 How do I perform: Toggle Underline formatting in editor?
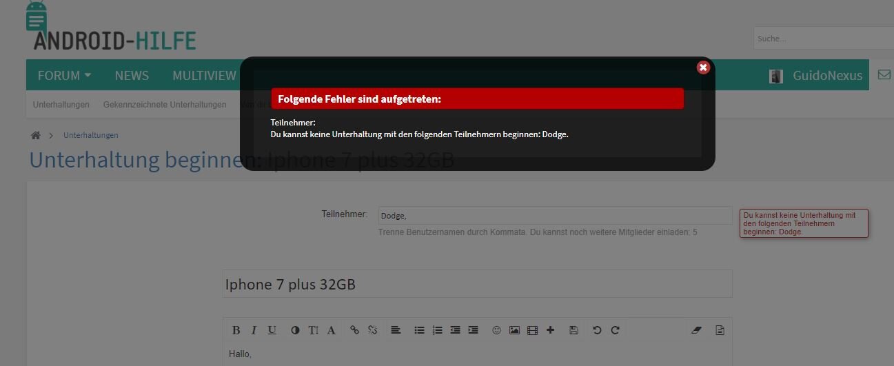click(x=272, y=330)
